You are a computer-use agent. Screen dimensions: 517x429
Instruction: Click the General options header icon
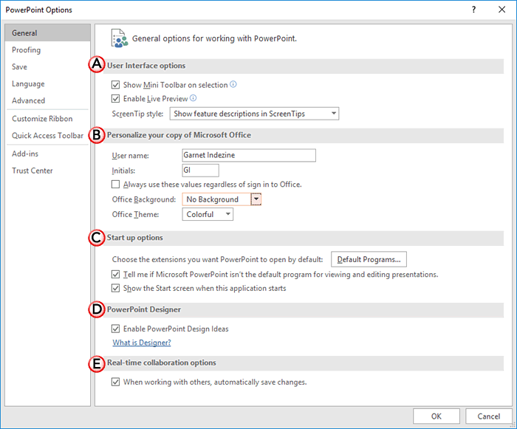tap(118, 38)
